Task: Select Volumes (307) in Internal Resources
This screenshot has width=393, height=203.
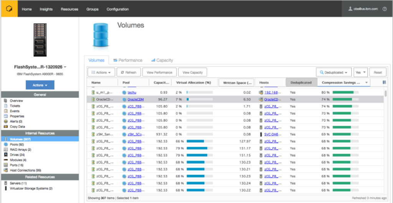Action: [40, 139]
